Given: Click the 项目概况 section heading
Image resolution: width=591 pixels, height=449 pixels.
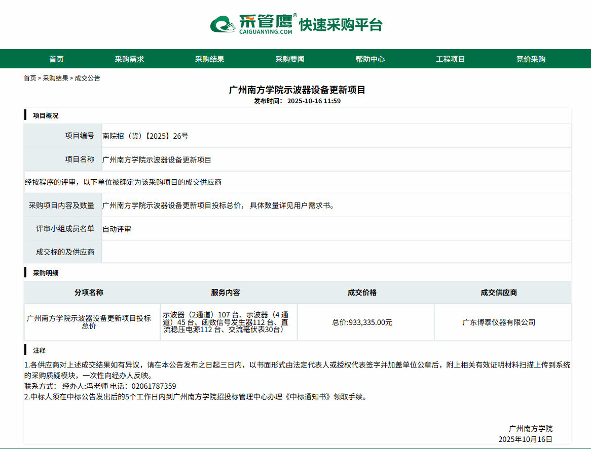Looking at the screenshot, I should click(x=46, y=116).
